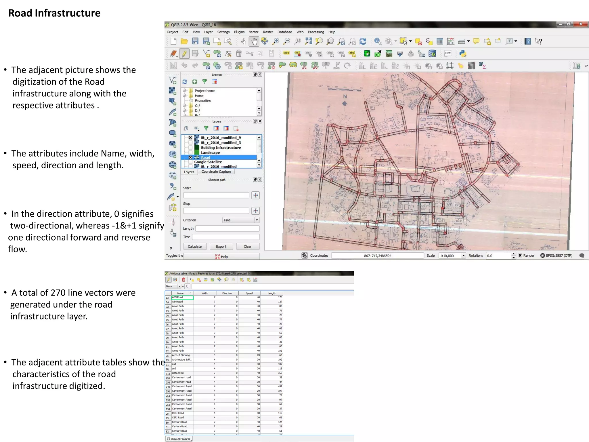Show the Building Infrastructure layer

[190, 148]
